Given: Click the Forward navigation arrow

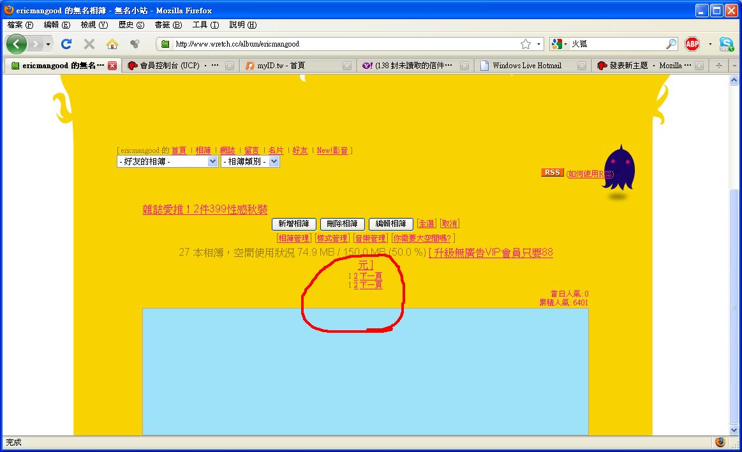Looking at the screenshot, I should (36, 44).
